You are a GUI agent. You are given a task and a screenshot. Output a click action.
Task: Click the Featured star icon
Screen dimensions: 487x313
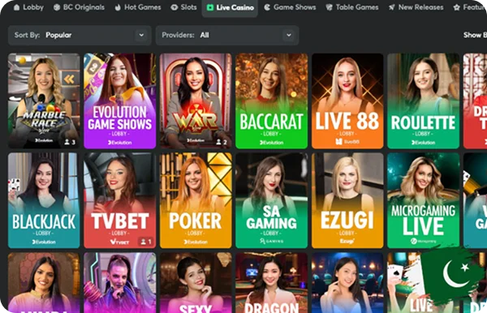tap(456, 7)
